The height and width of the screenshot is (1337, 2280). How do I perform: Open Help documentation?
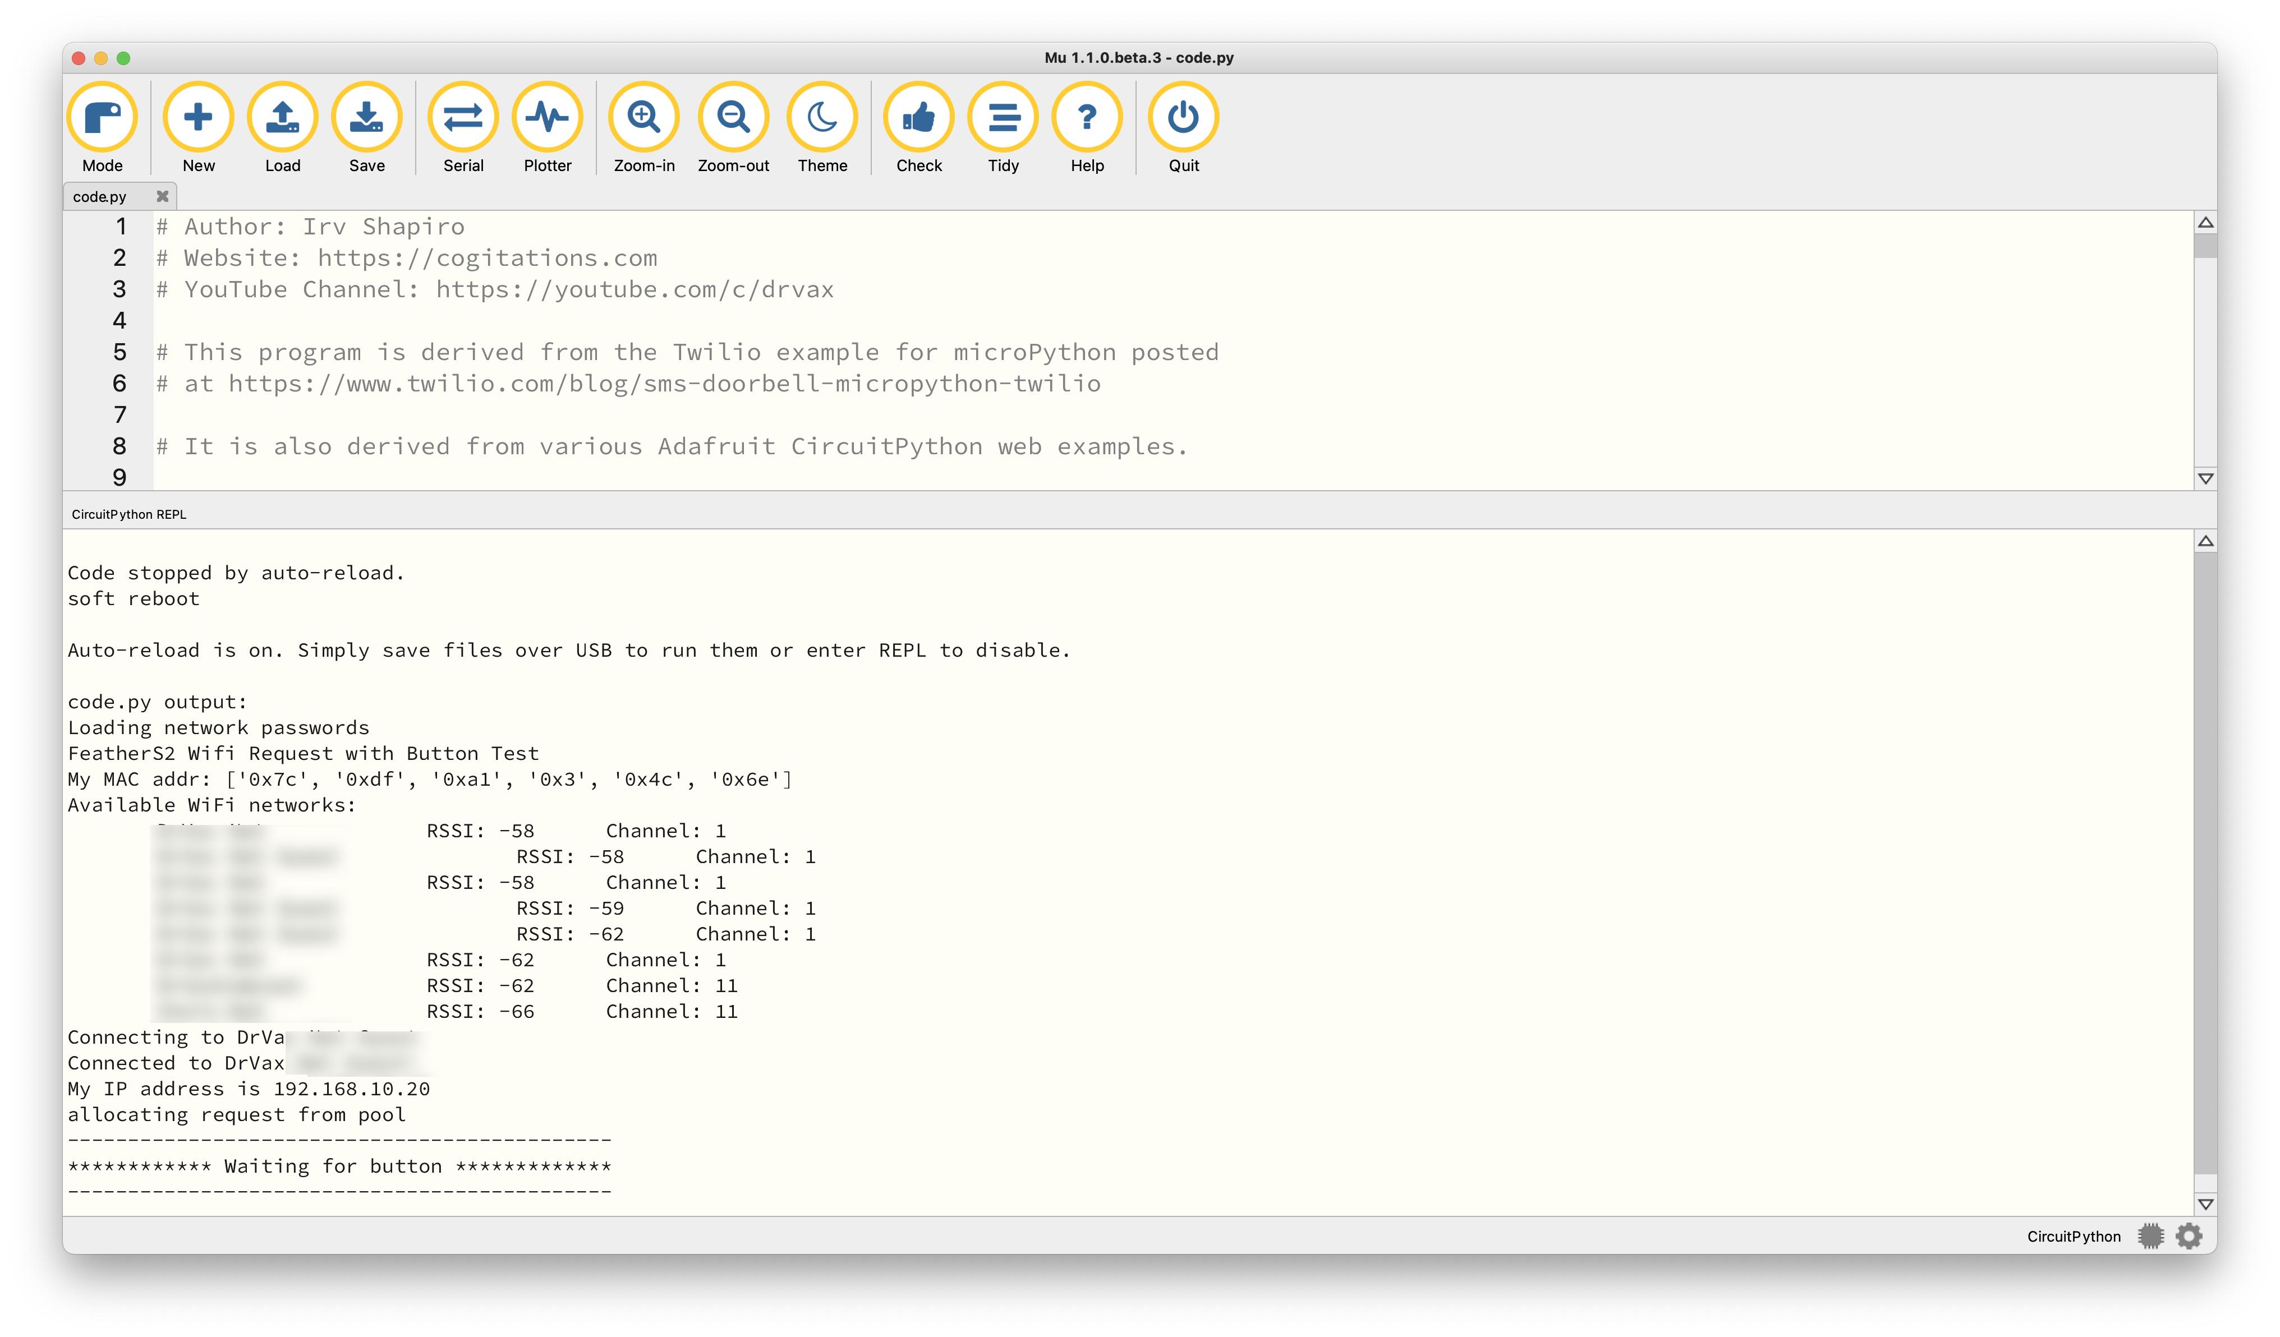(x=1087, y=127)
